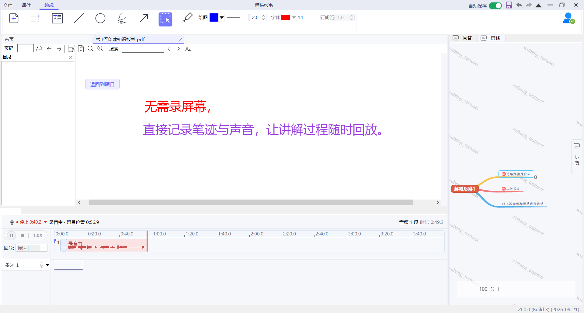
Task: Click the 返回到题目 button
Action: point(102,84)
